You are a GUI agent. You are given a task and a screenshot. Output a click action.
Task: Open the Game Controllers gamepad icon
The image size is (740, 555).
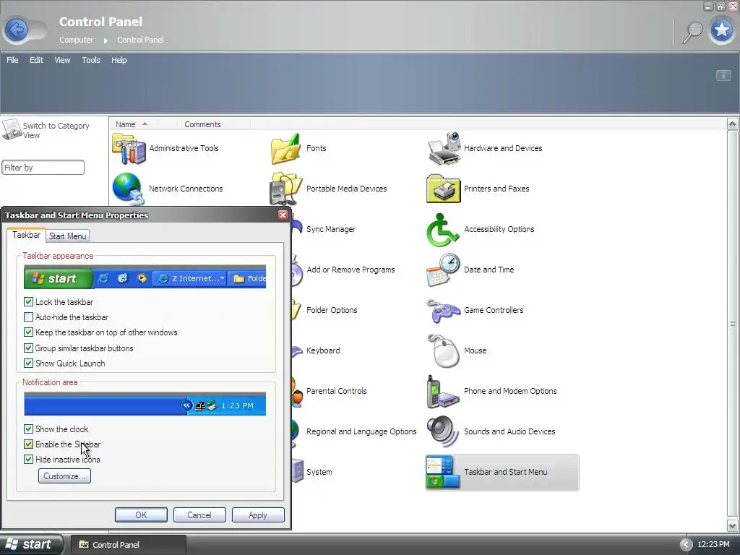point(443,311)
